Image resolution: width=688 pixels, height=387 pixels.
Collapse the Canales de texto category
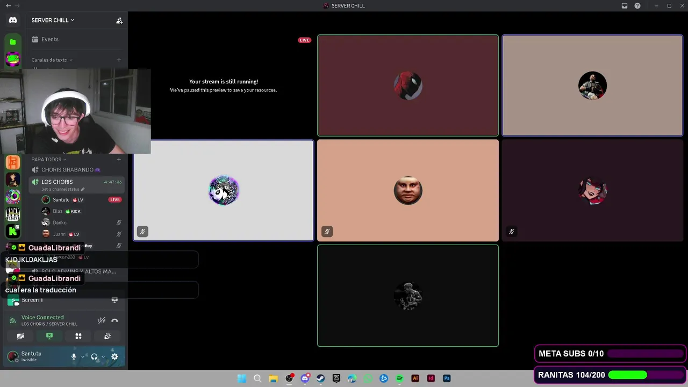tap(52, 60)
